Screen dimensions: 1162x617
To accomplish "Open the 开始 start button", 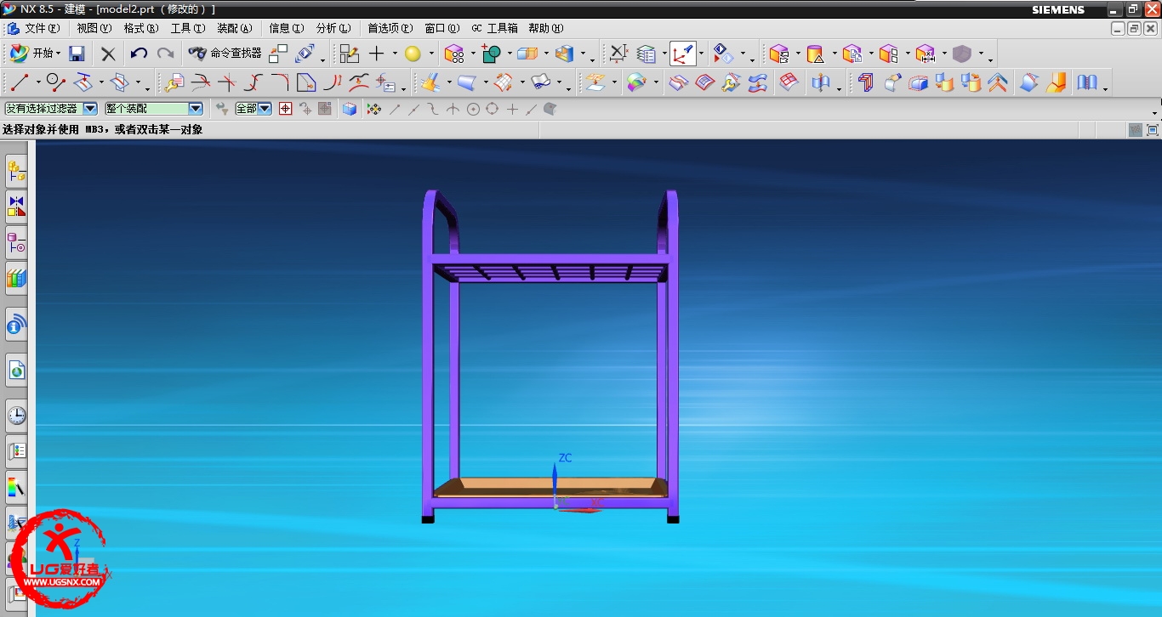I will click(35, 54).
